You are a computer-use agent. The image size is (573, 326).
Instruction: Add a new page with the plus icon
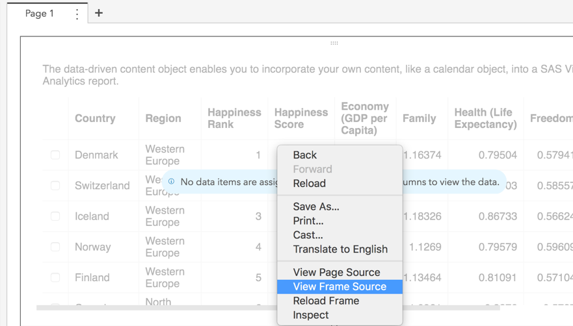point(99,13)
